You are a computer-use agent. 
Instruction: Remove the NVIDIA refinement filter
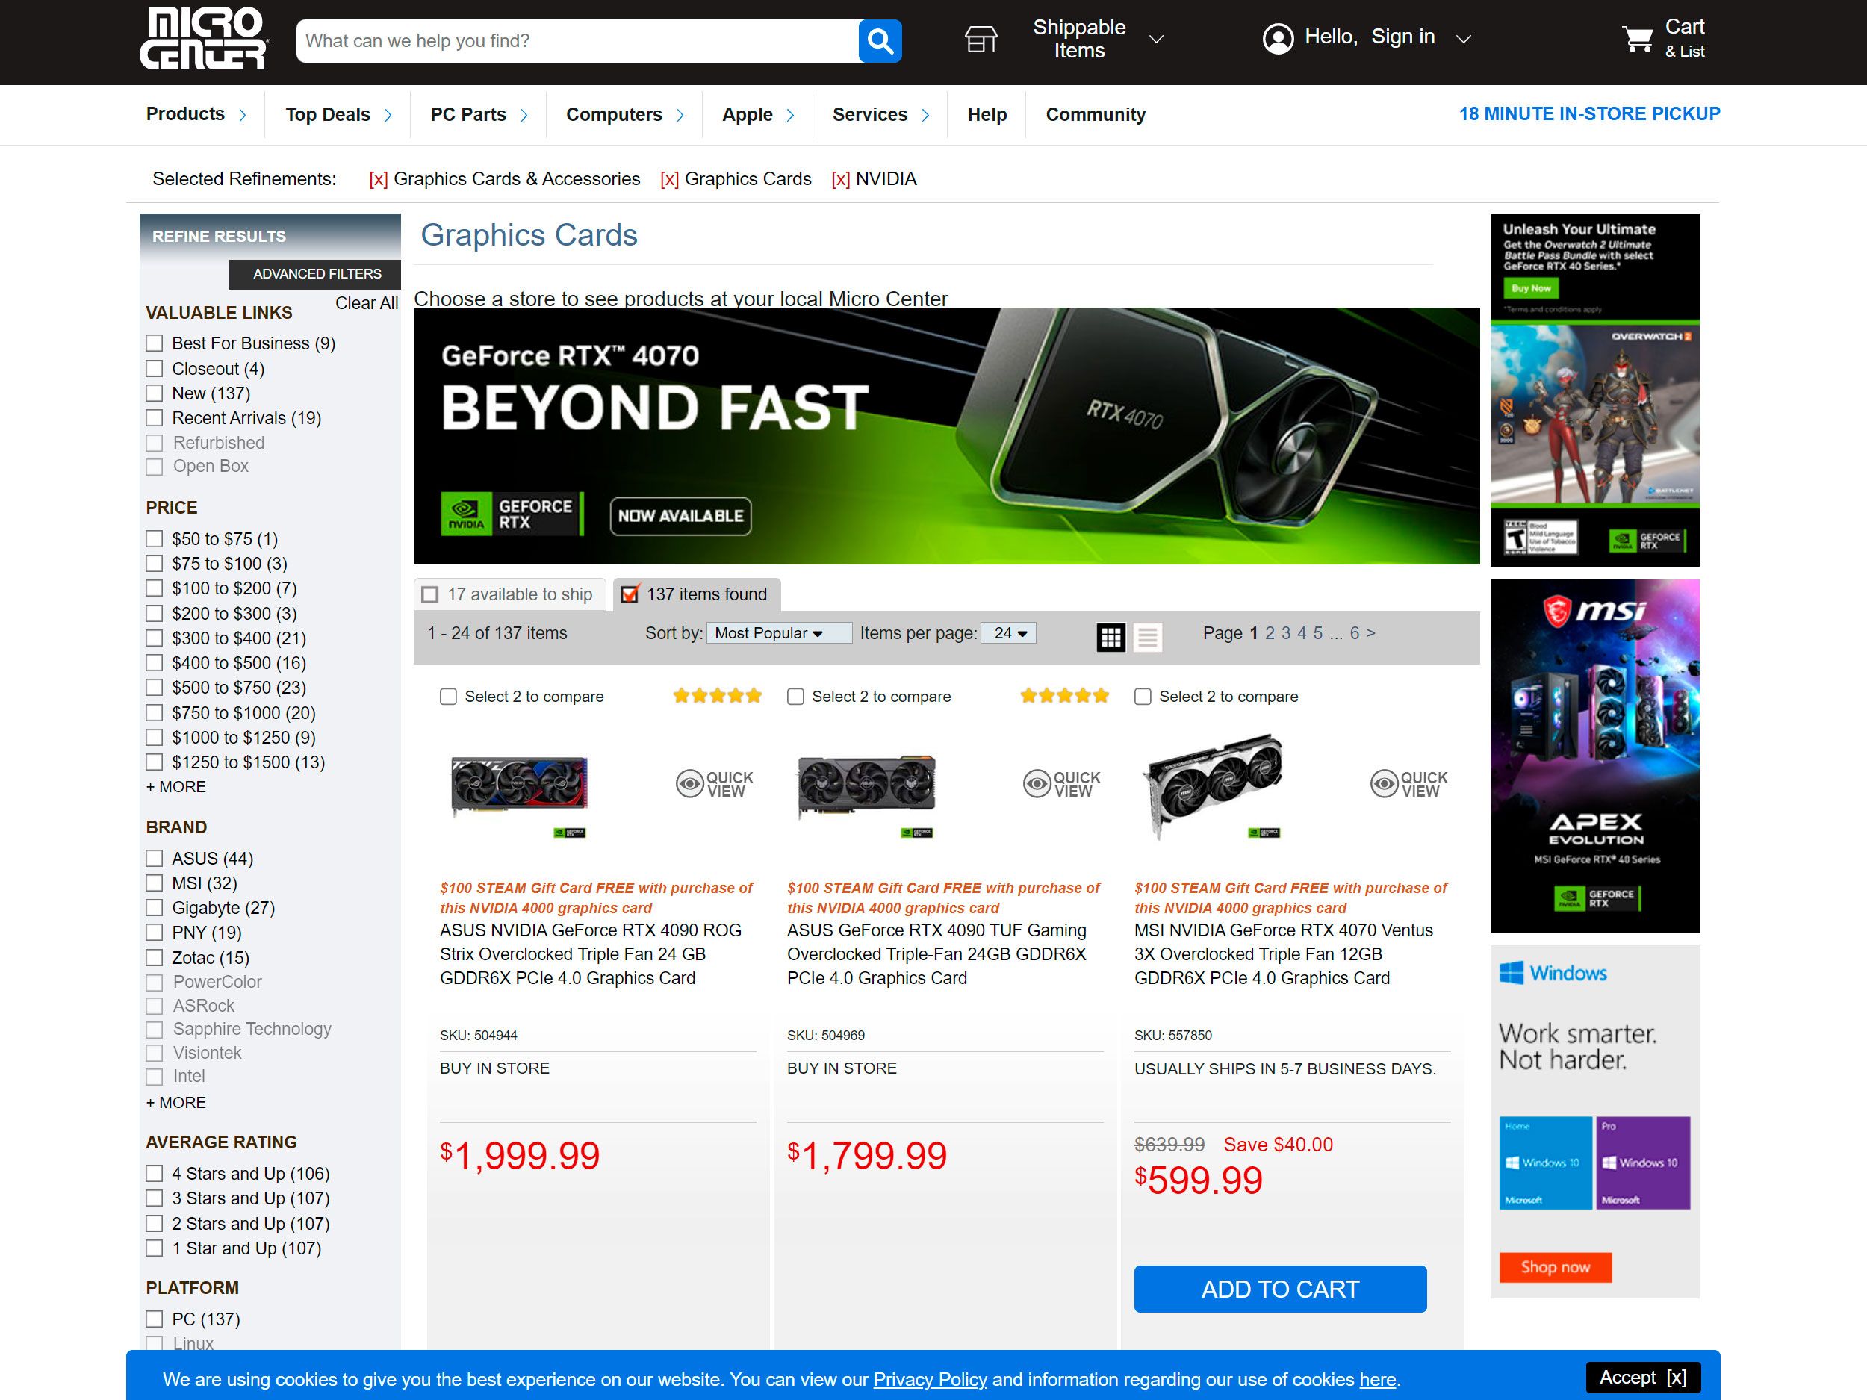tap(840, 179)
